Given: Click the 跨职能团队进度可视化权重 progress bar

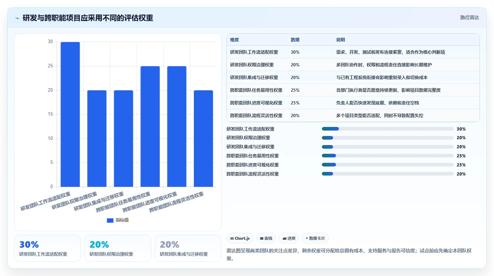Looking at the screenshot, I should click(x=388, y=165).
